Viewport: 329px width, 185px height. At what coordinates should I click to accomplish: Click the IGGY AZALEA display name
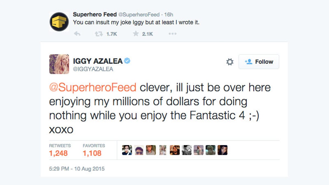(98, 61)
